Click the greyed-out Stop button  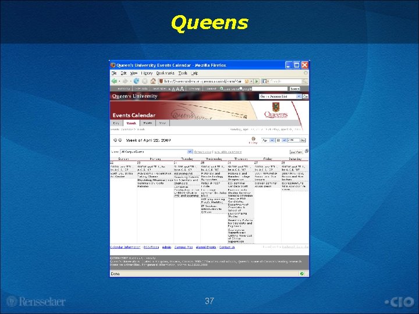pos(144,81)
